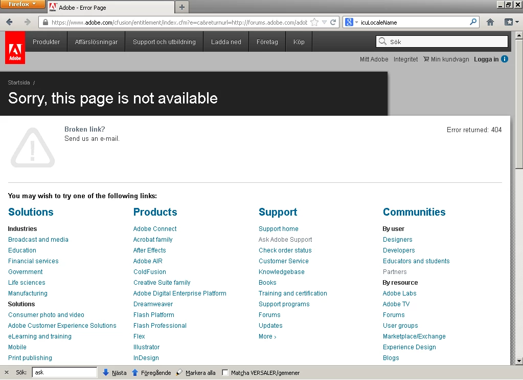This screenshot has width=523, height=380.
Task: Click the Solutions heading link
Action: pos(31,212)
